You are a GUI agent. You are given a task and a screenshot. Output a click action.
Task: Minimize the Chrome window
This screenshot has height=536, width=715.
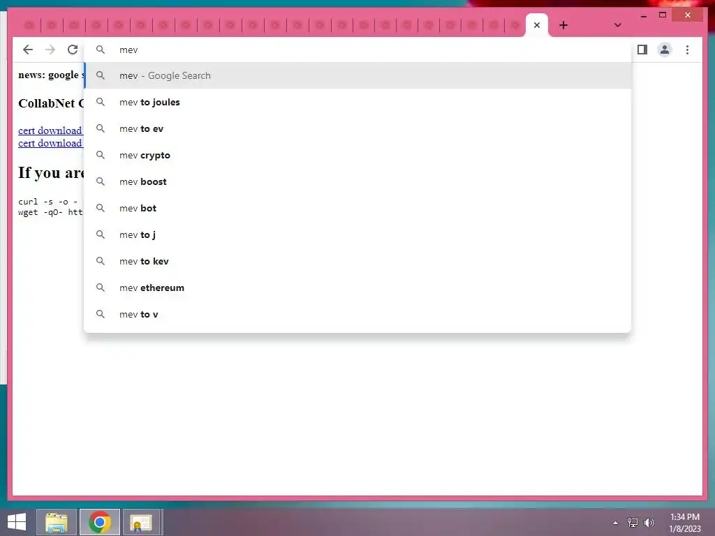pos(643,15)
